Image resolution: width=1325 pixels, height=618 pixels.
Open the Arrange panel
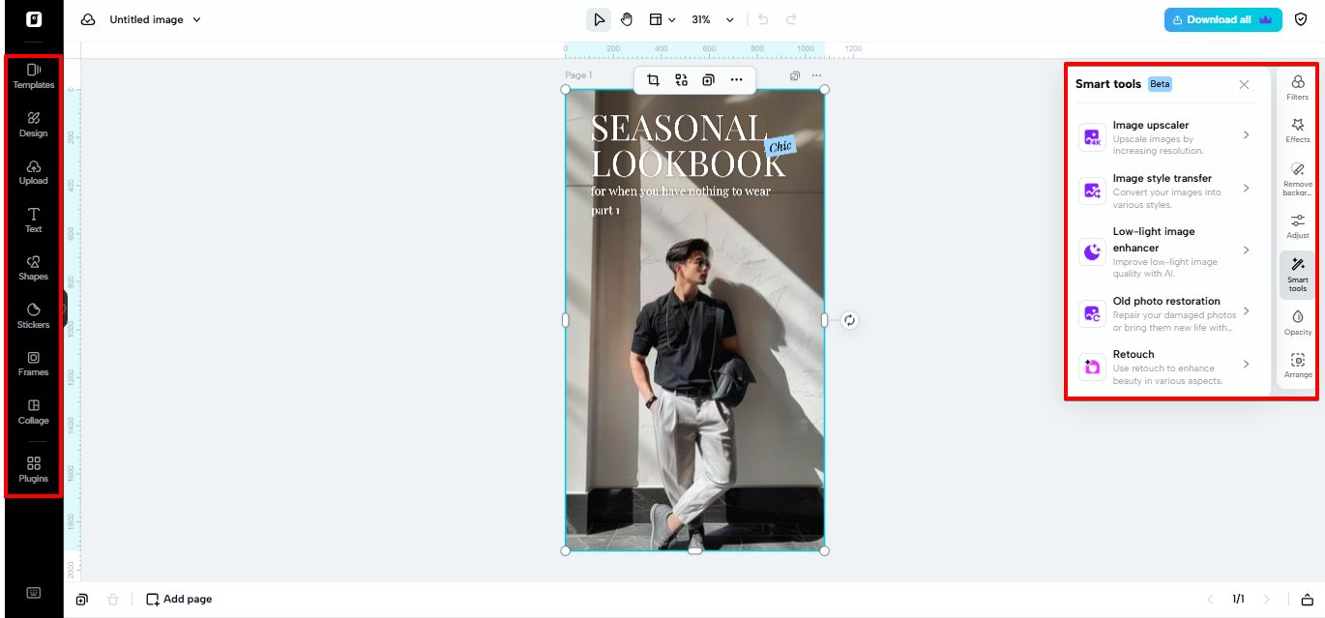click(1297, 365)
